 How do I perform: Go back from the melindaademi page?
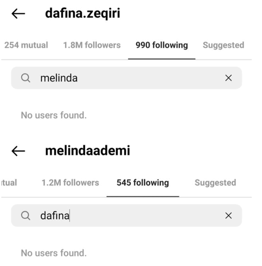click(18, 151)
